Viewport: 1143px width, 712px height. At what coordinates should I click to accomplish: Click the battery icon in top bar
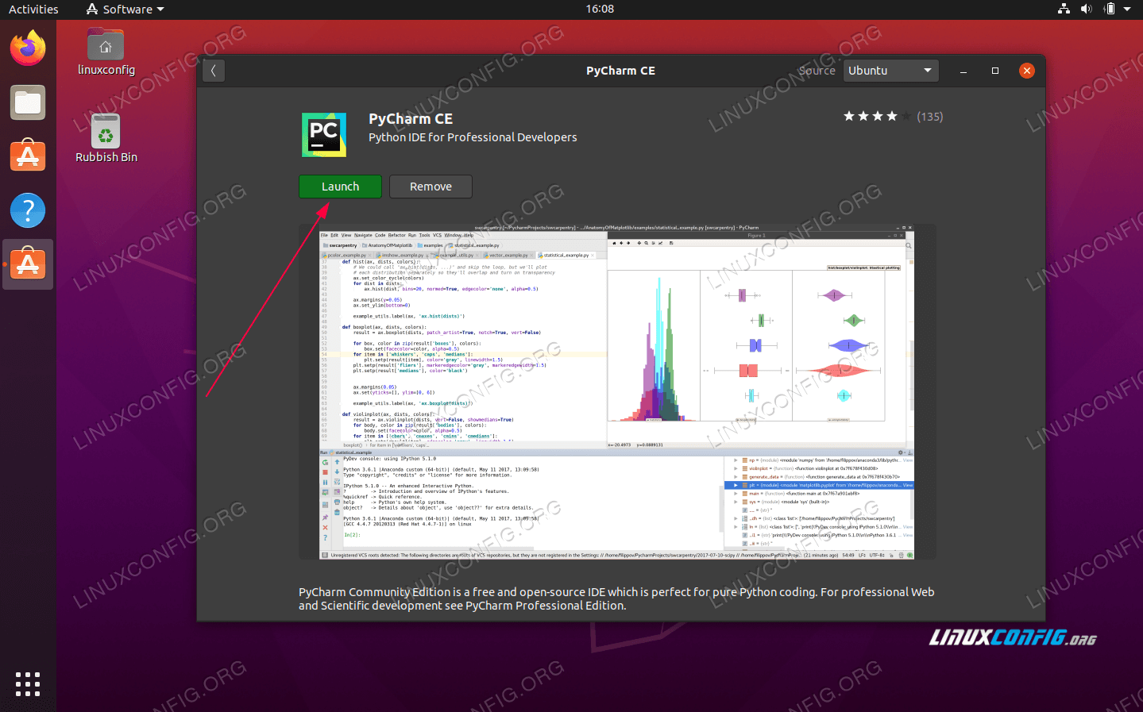pyautogui.click(x=1110, y=10)
